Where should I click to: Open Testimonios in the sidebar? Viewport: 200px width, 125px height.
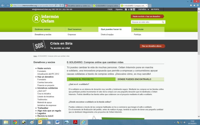coord(42,99)
